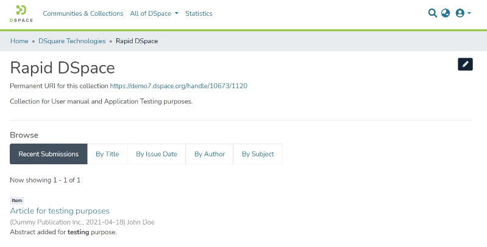Image resolution: width=487 pixels, height=247 pixels.
Task: Navigate to Home in the breadcrumb
Action: click(x=20, y=41)
